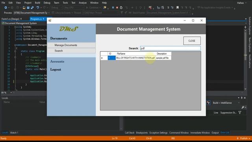Click the Suppression State column filter funnel
Viewport: 252px width, 142px height.
[240, 113]
